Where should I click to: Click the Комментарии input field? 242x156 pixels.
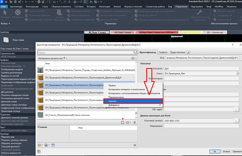(x=201, y=79)
